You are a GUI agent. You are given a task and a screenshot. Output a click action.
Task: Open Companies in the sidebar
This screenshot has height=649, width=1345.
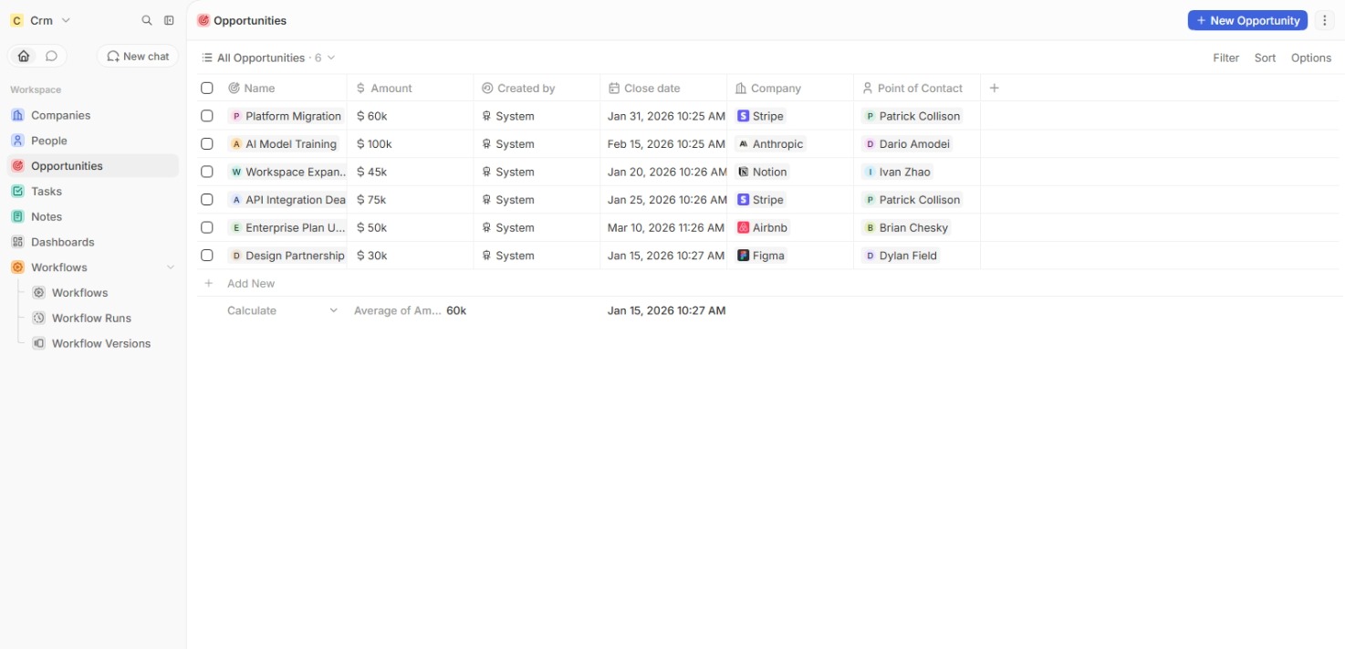click(x=93, y=115)
